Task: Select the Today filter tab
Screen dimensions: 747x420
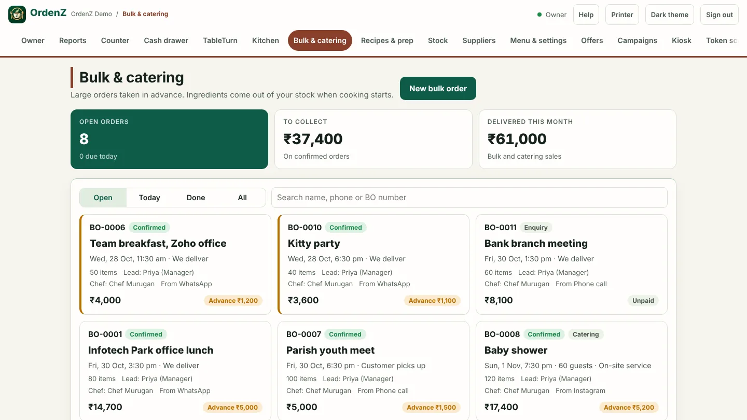Action: pyautogui.click(x=149, y=198)
